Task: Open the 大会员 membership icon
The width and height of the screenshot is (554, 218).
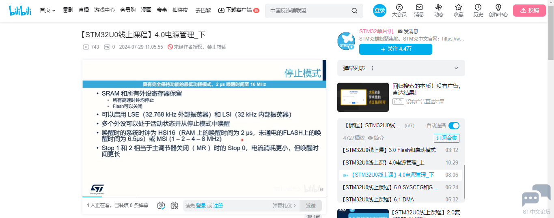Action: coord(399,7)
